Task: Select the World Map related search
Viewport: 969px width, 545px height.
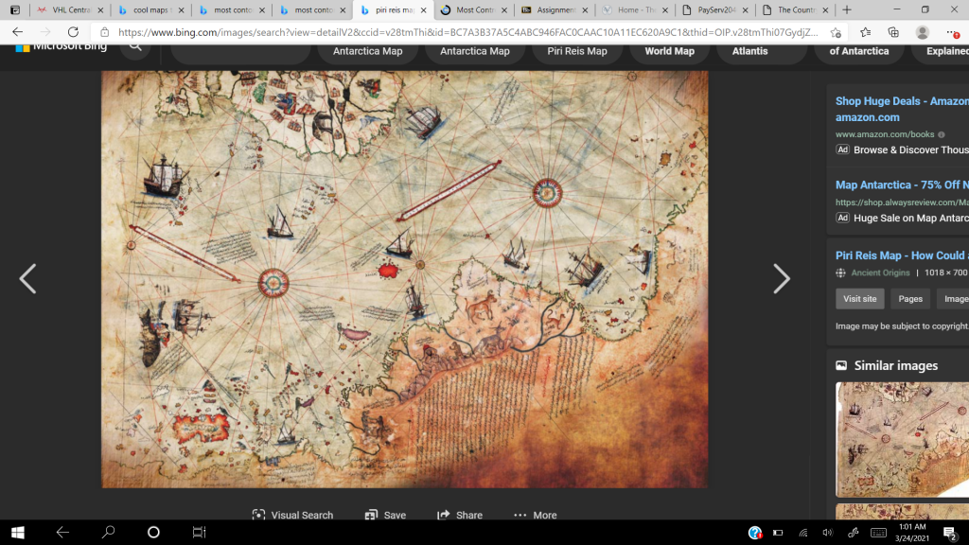Action: 669,51
